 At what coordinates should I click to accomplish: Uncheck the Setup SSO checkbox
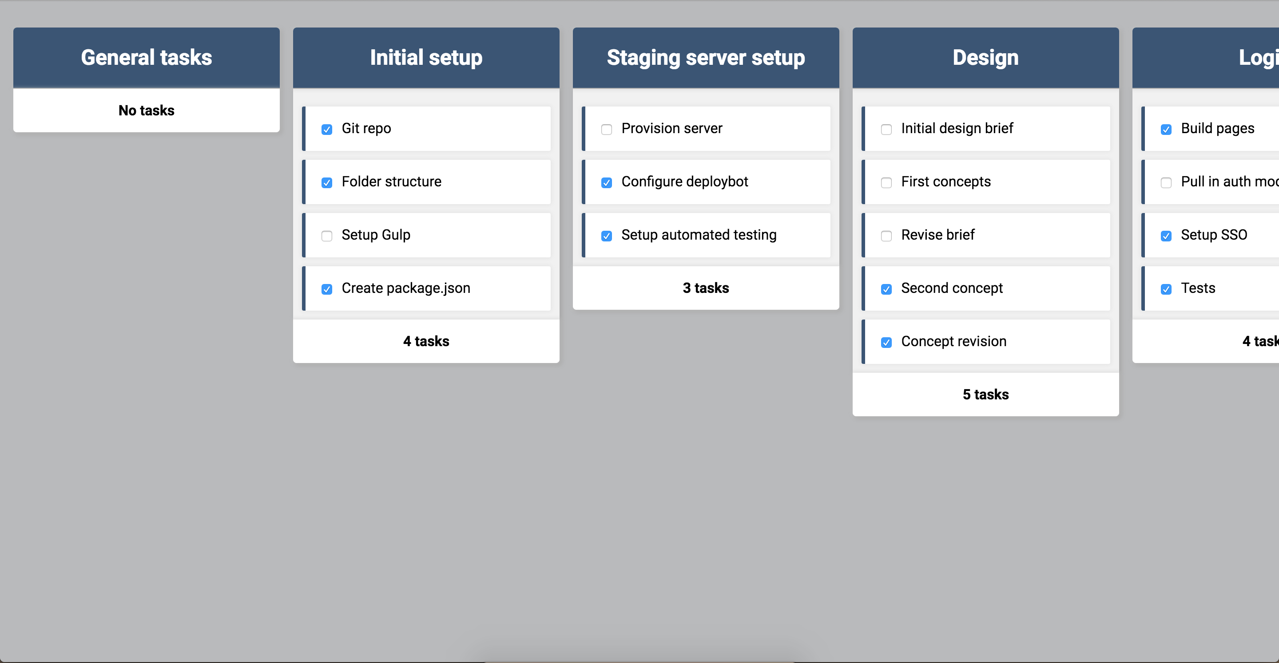[x=1166, y=236]
